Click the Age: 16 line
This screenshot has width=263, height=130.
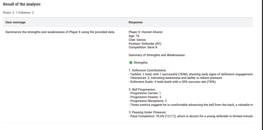tap(134, 36)
